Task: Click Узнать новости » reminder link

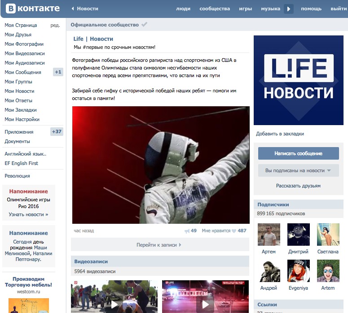Action: pos(28,215)
